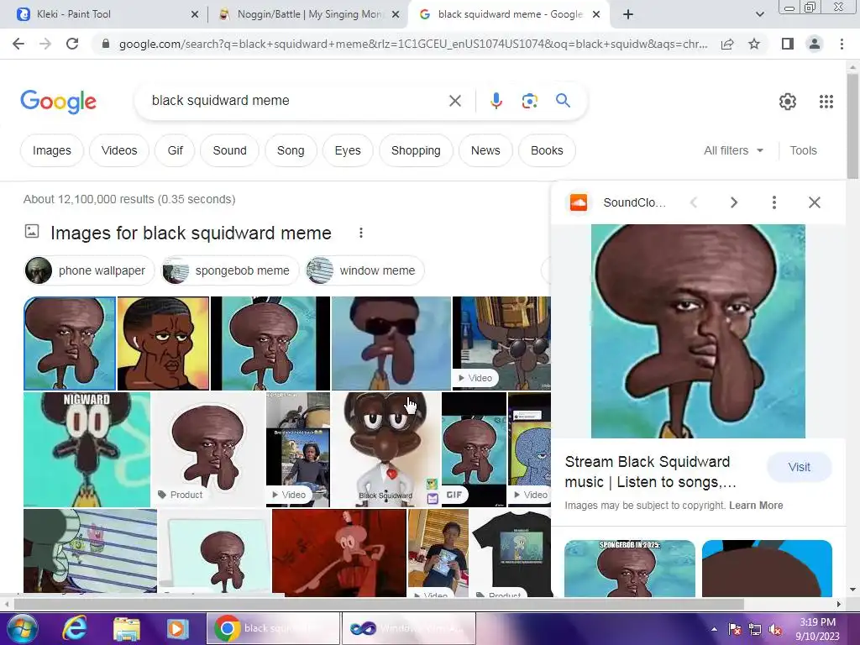This screenshot has height=645, width=860.
Task: Clear the search box text
Action: point(454,101)
